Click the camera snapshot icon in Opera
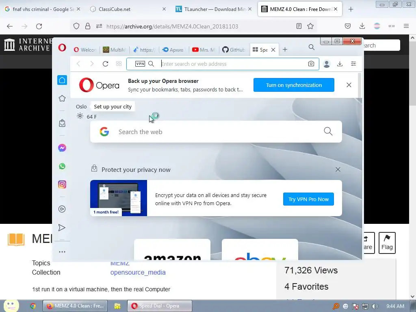 click(x=311, y=64)
